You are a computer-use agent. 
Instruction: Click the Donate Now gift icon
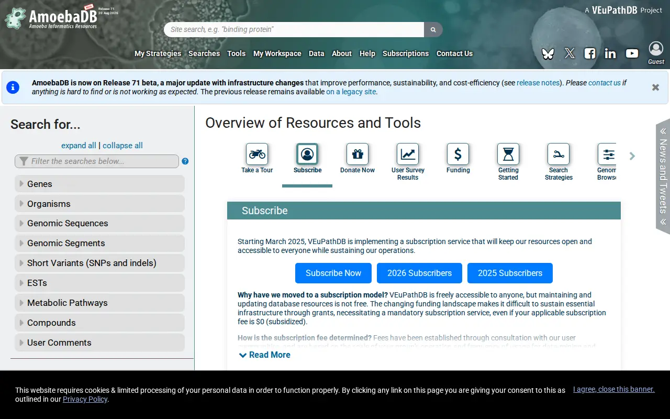click(358, 154)
